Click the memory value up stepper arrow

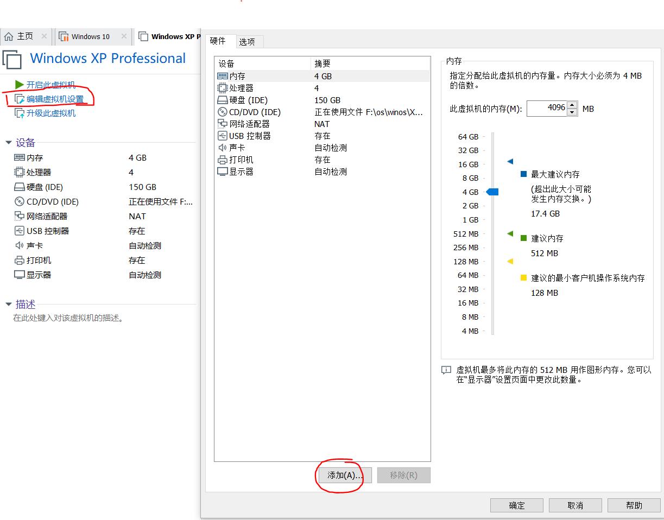572,105
